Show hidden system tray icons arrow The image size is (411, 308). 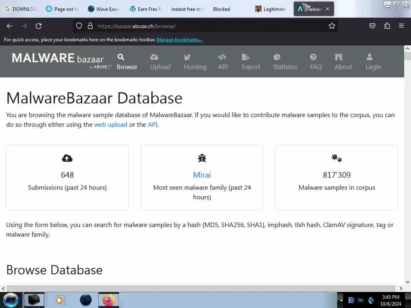click(341, 300)
